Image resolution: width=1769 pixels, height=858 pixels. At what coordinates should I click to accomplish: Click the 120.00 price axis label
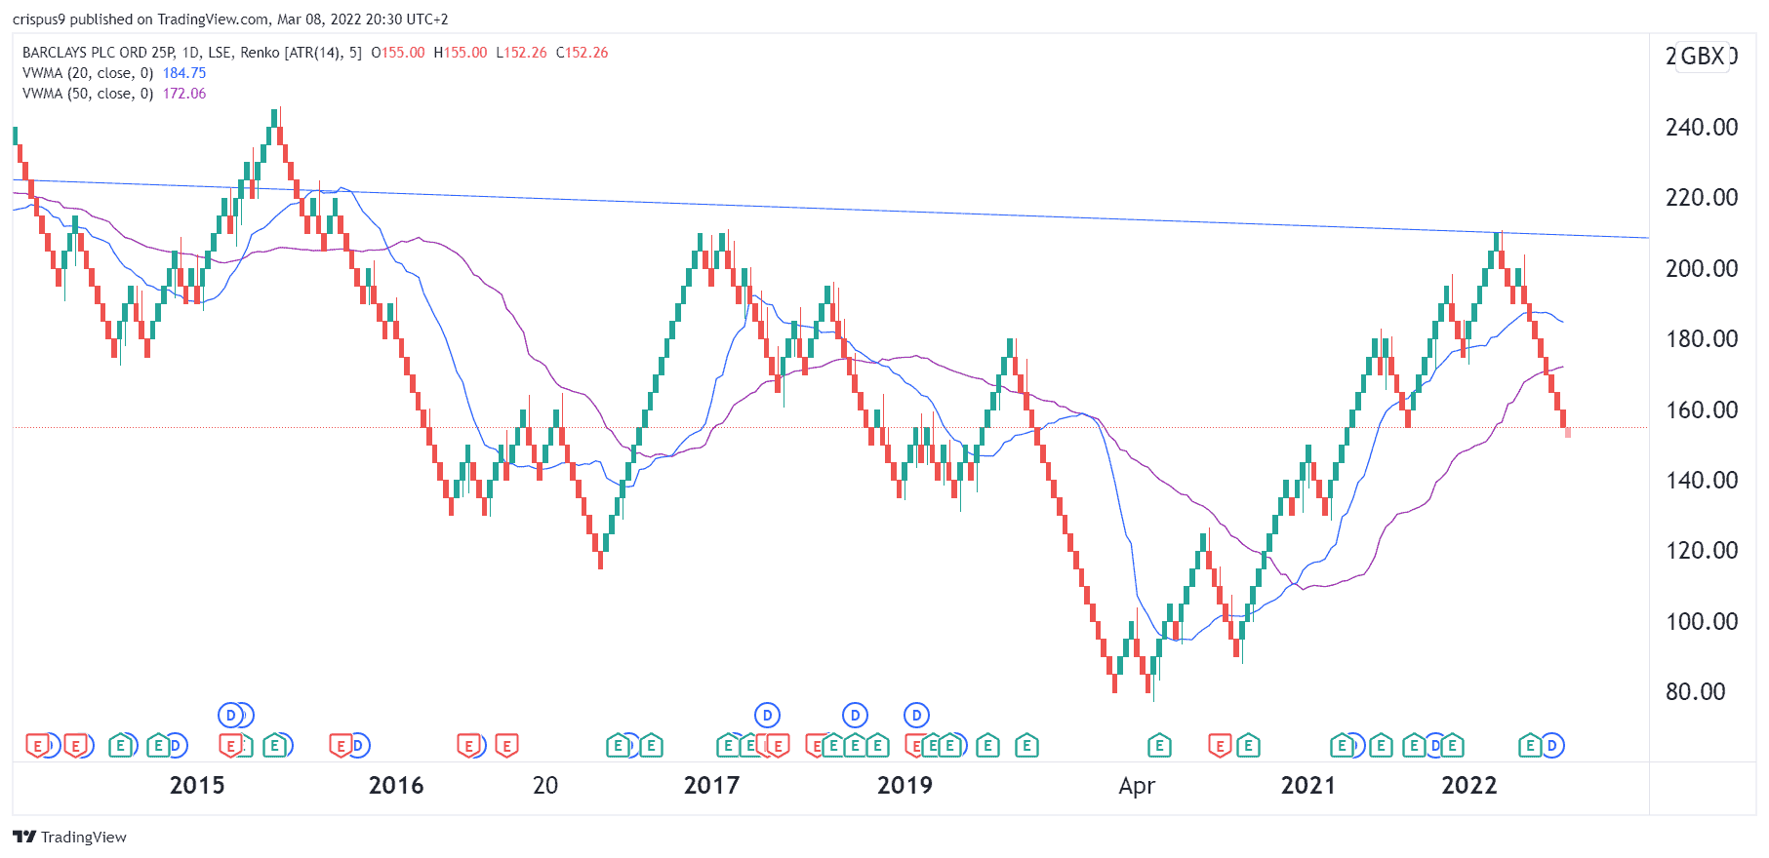[1702, 551]
